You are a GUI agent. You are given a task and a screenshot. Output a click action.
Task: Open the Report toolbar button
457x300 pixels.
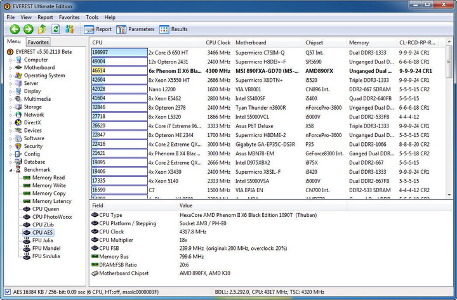tap(98, 29)
